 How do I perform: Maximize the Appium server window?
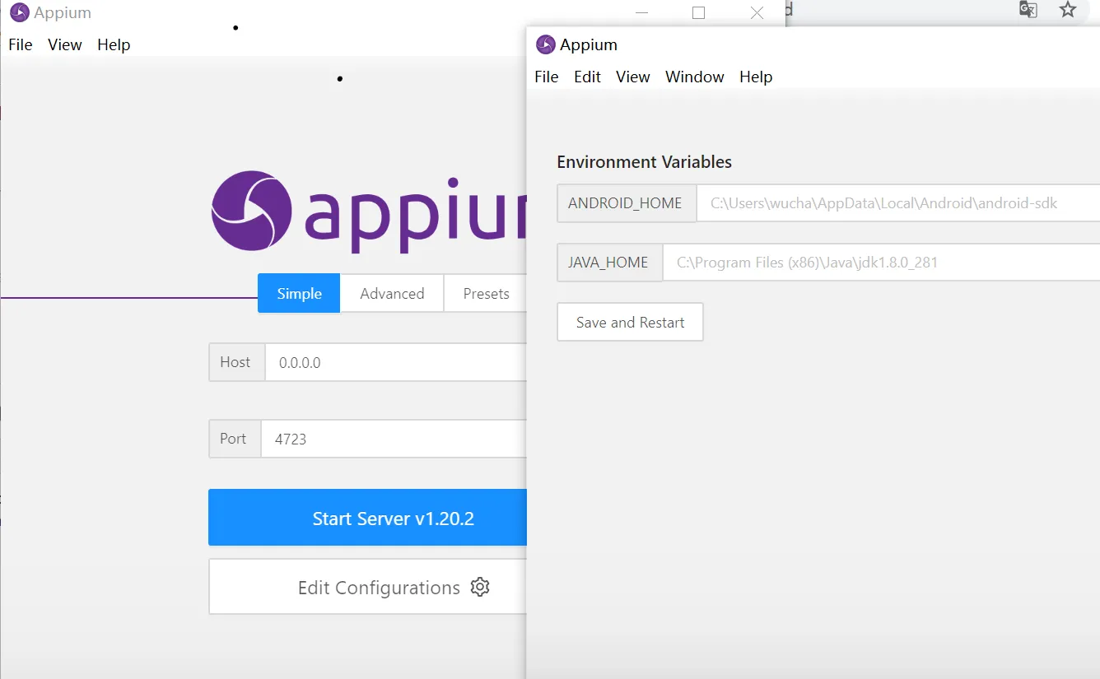(698, 12)
